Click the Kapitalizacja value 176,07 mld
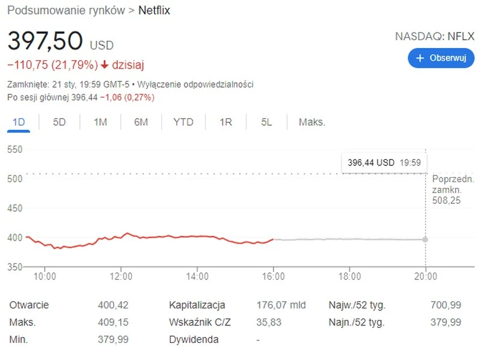The image size is (481, 350). (283, 305)
